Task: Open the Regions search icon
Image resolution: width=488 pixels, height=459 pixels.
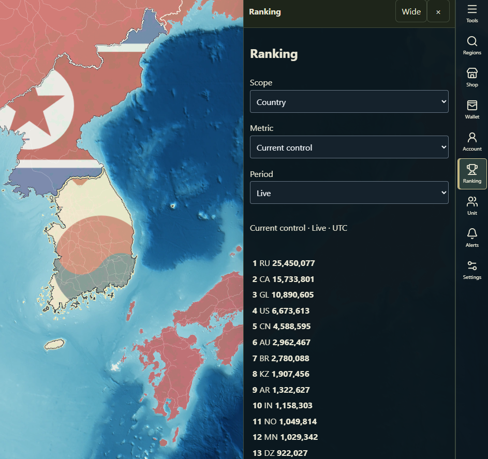Action: pos(472,46)
